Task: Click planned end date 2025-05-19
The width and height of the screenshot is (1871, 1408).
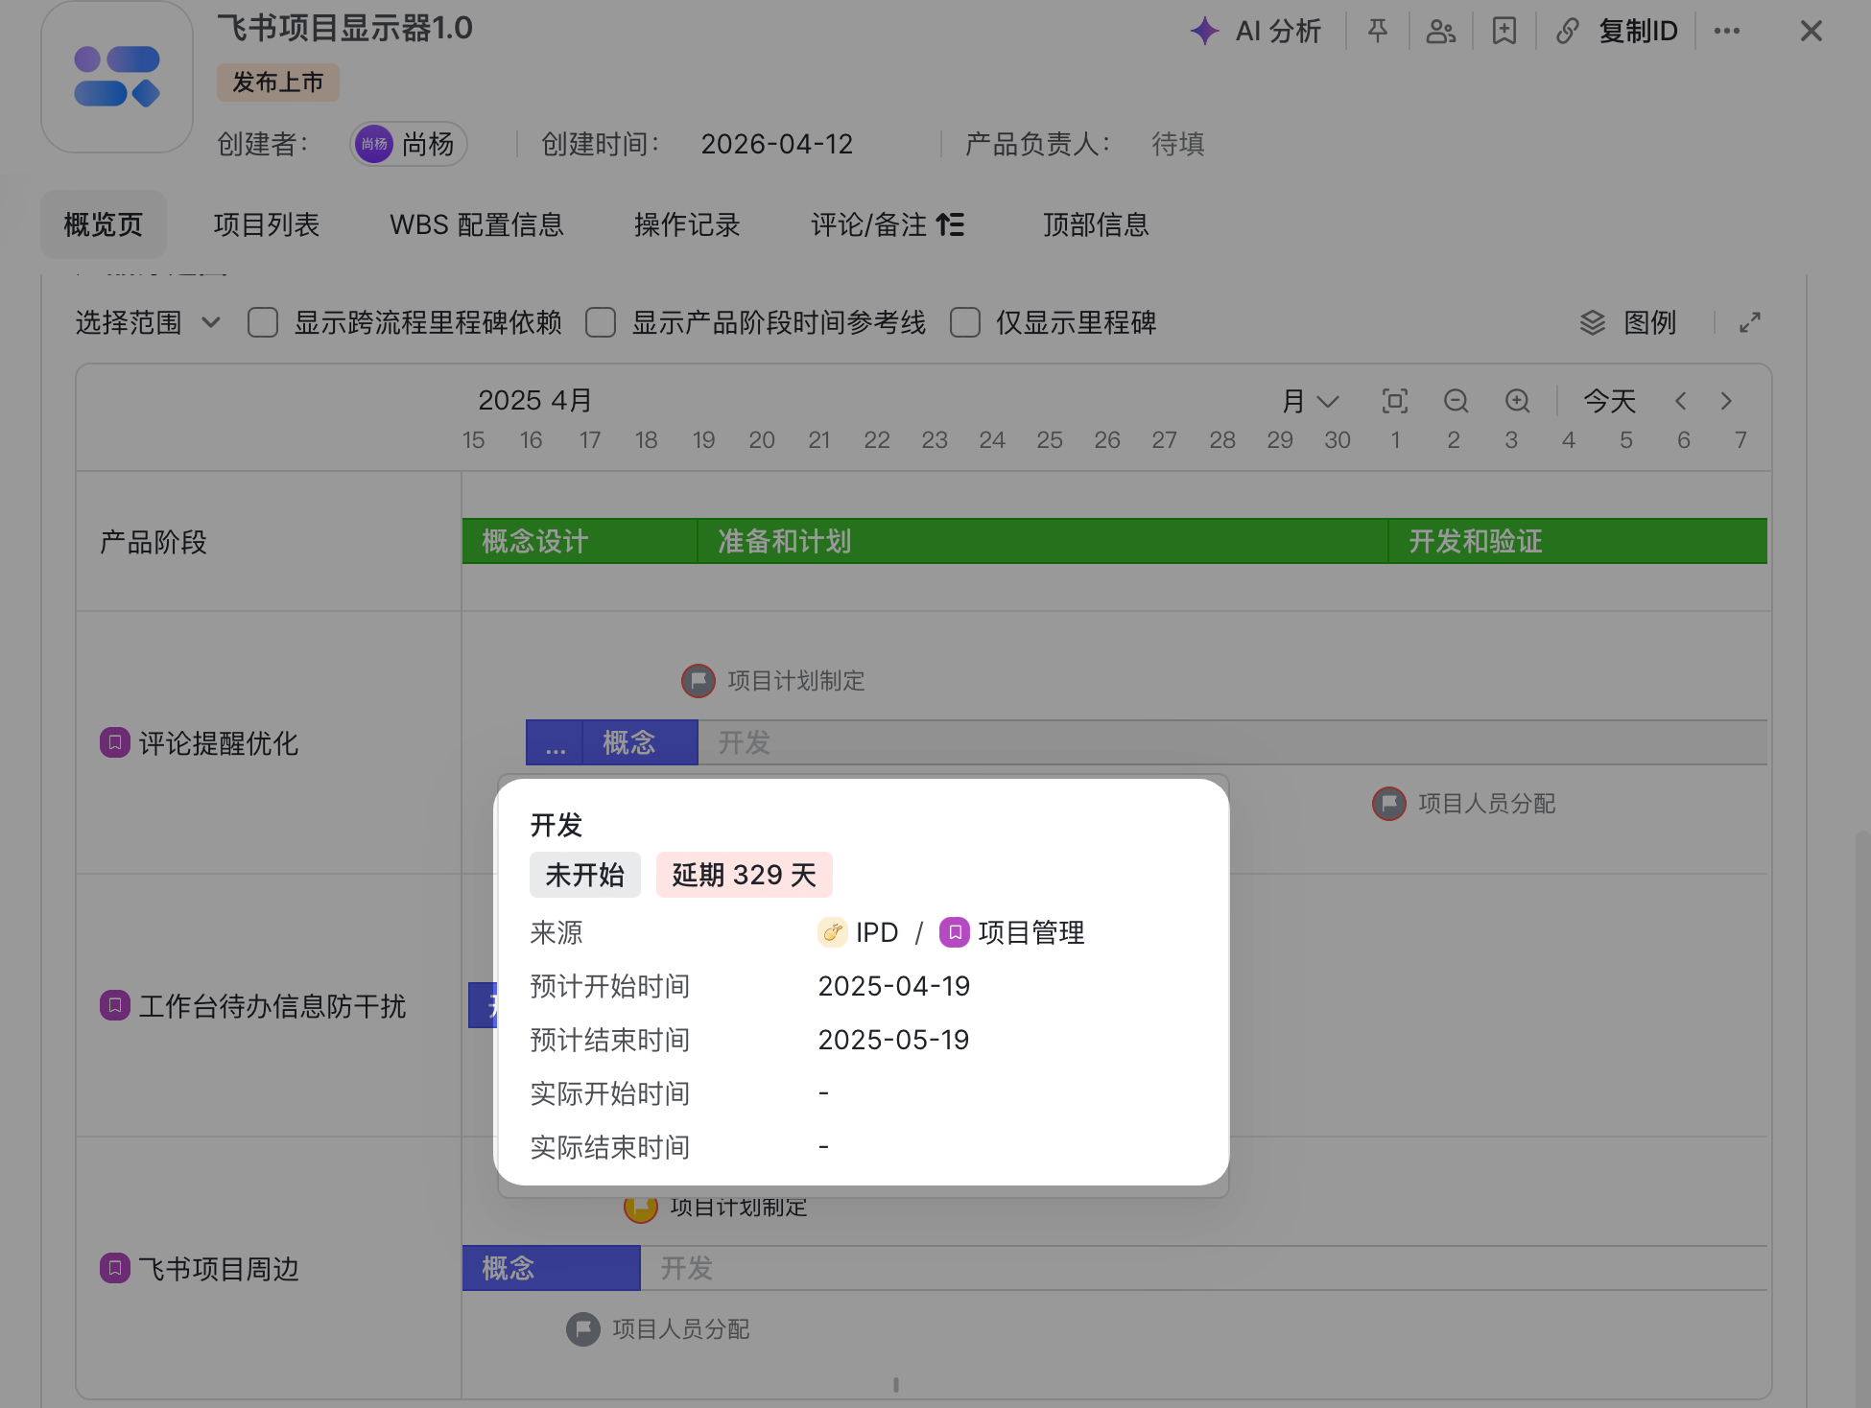Action: (894, 1040)
